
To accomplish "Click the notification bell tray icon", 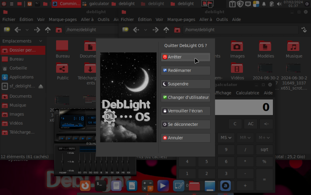I will click(264, 4).
